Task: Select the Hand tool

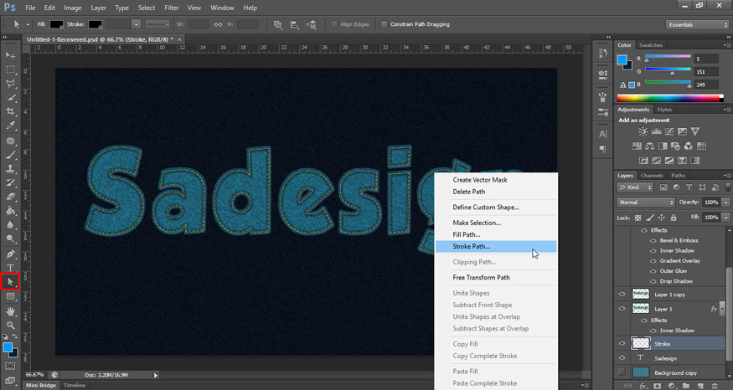Action: pos(10,311)
